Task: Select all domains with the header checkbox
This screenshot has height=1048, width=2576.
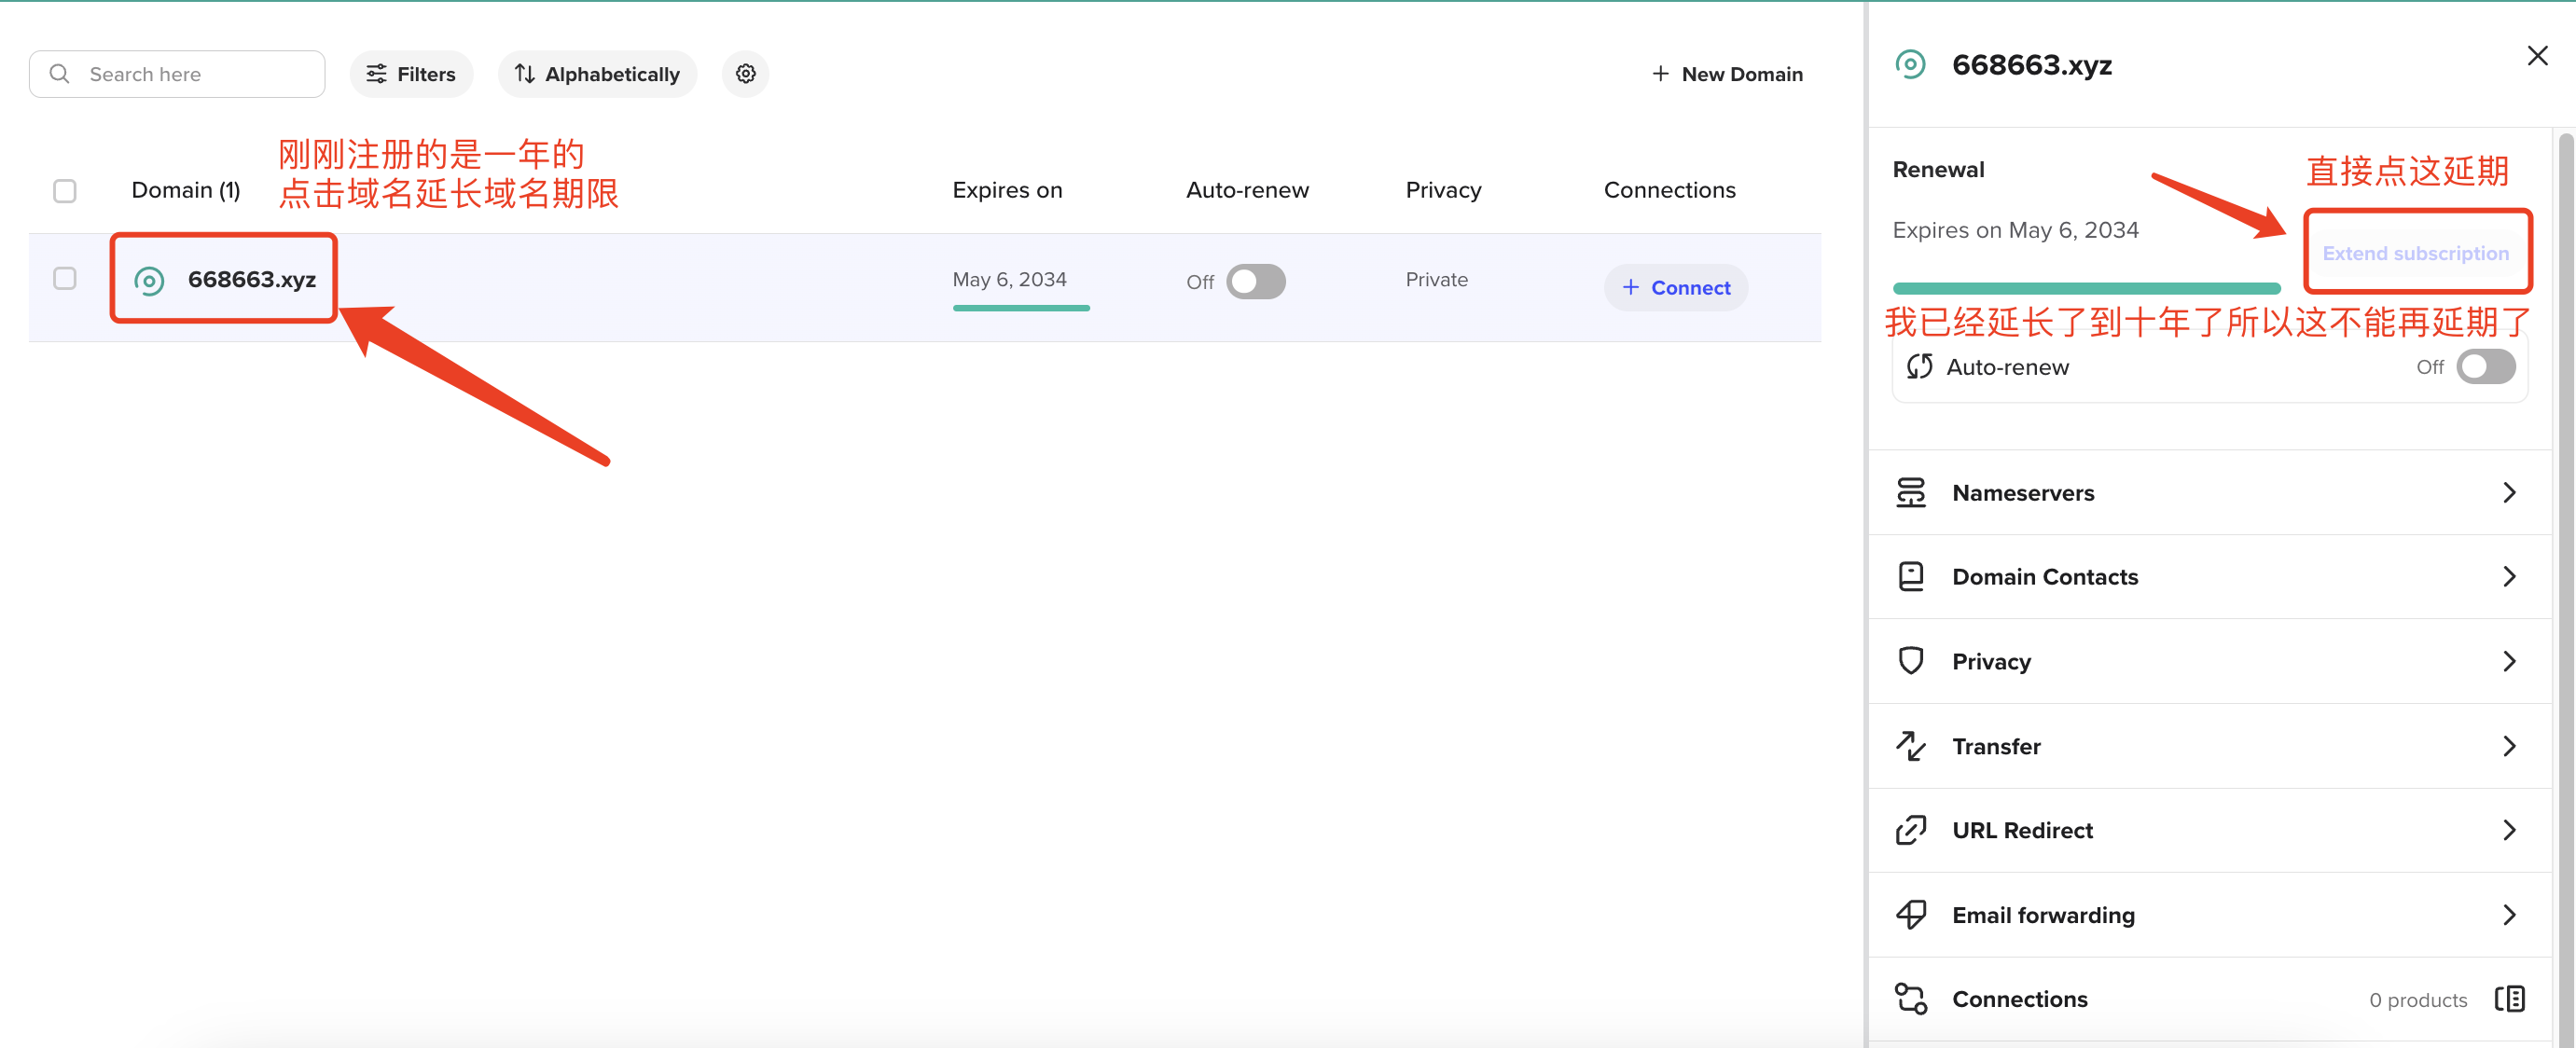Action: click(65, 191)
